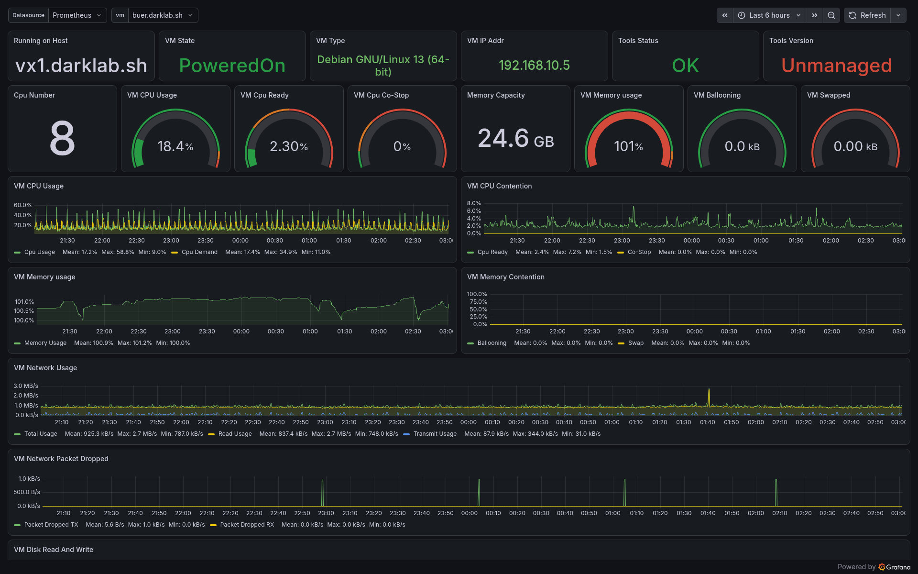Open VM CPU Usage graph panel title
918x574 pixels.
pos(39,186)
